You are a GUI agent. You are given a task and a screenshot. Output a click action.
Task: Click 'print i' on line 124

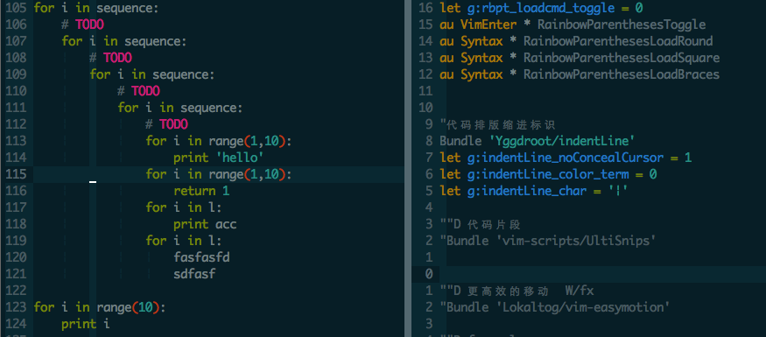[86, 324]
